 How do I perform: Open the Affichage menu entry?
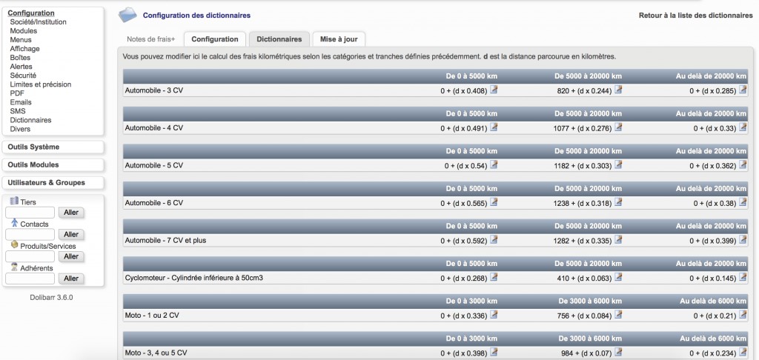[24, 49]
